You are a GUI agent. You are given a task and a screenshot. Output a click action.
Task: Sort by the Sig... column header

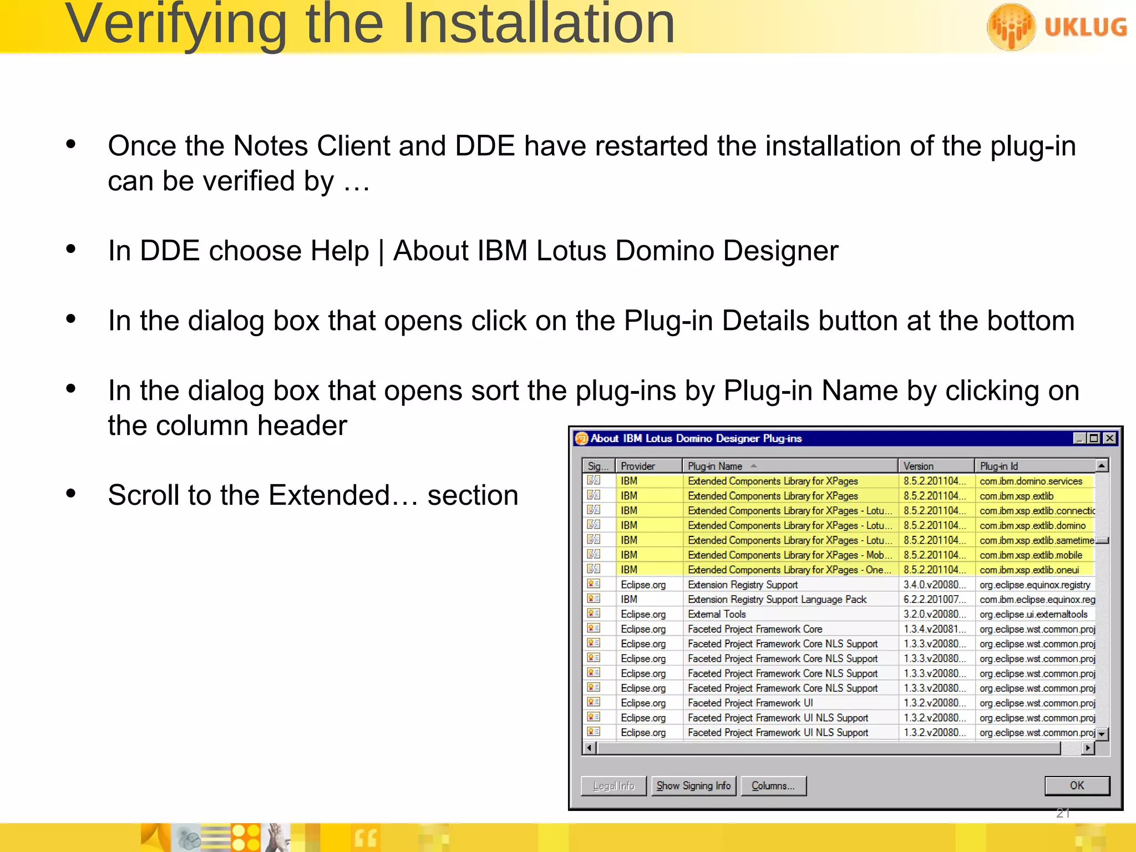[598, 466]
